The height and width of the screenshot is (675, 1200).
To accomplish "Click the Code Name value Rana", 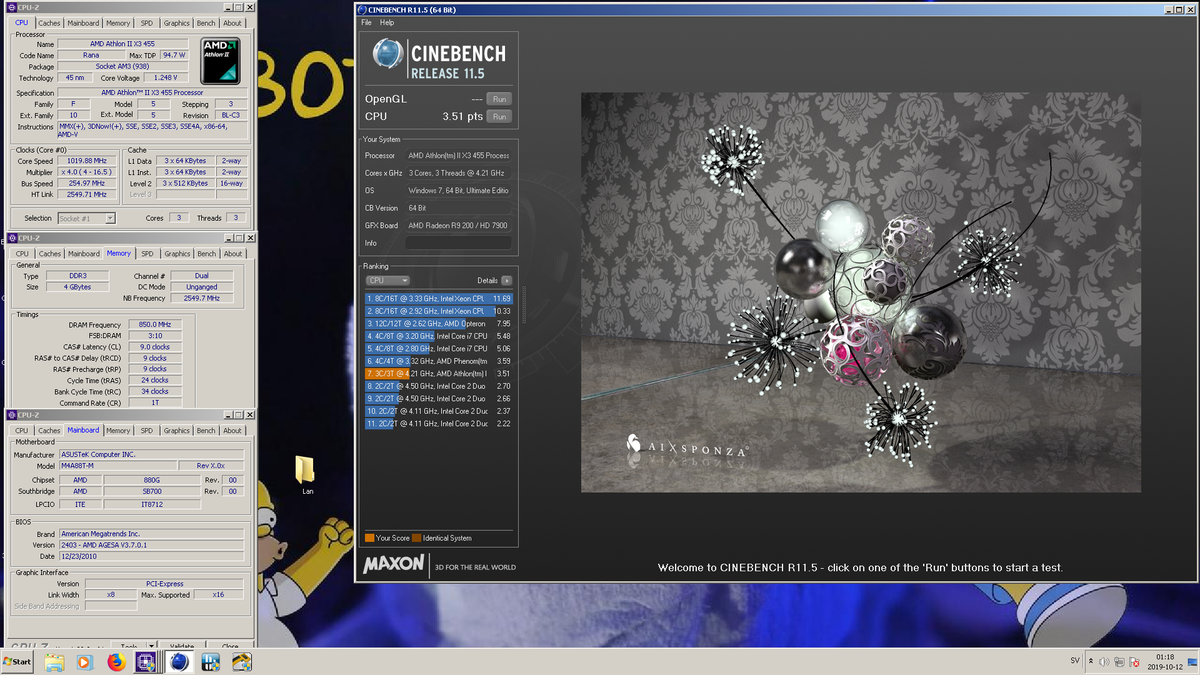I will [91, 56].
